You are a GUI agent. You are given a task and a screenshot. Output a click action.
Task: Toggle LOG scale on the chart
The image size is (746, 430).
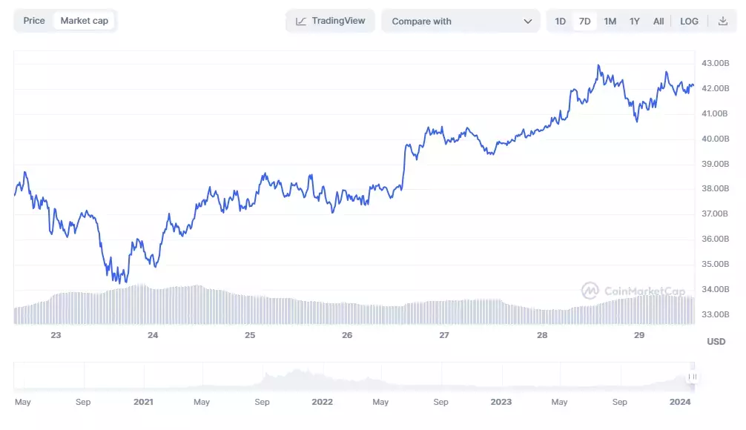point(689,21)
